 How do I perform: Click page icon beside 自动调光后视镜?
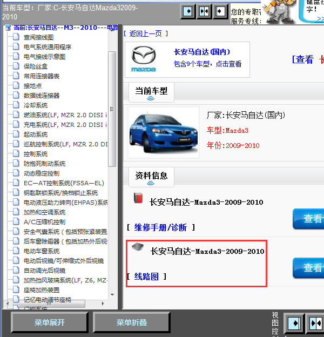pos(16,270)
